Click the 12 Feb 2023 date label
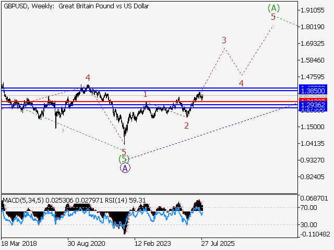The image size is (334, 250). click(152, 243)
